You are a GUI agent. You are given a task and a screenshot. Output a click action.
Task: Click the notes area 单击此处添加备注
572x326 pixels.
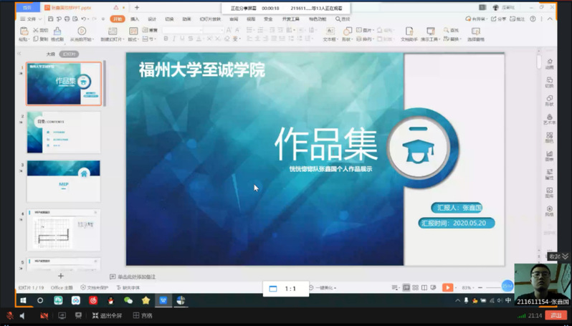pyautogui.click(x=137, y=277)
